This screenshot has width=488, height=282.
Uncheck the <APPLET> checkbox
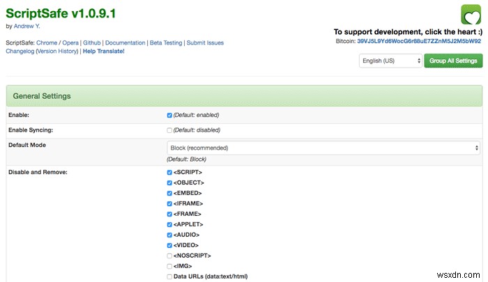coord(169,224)
